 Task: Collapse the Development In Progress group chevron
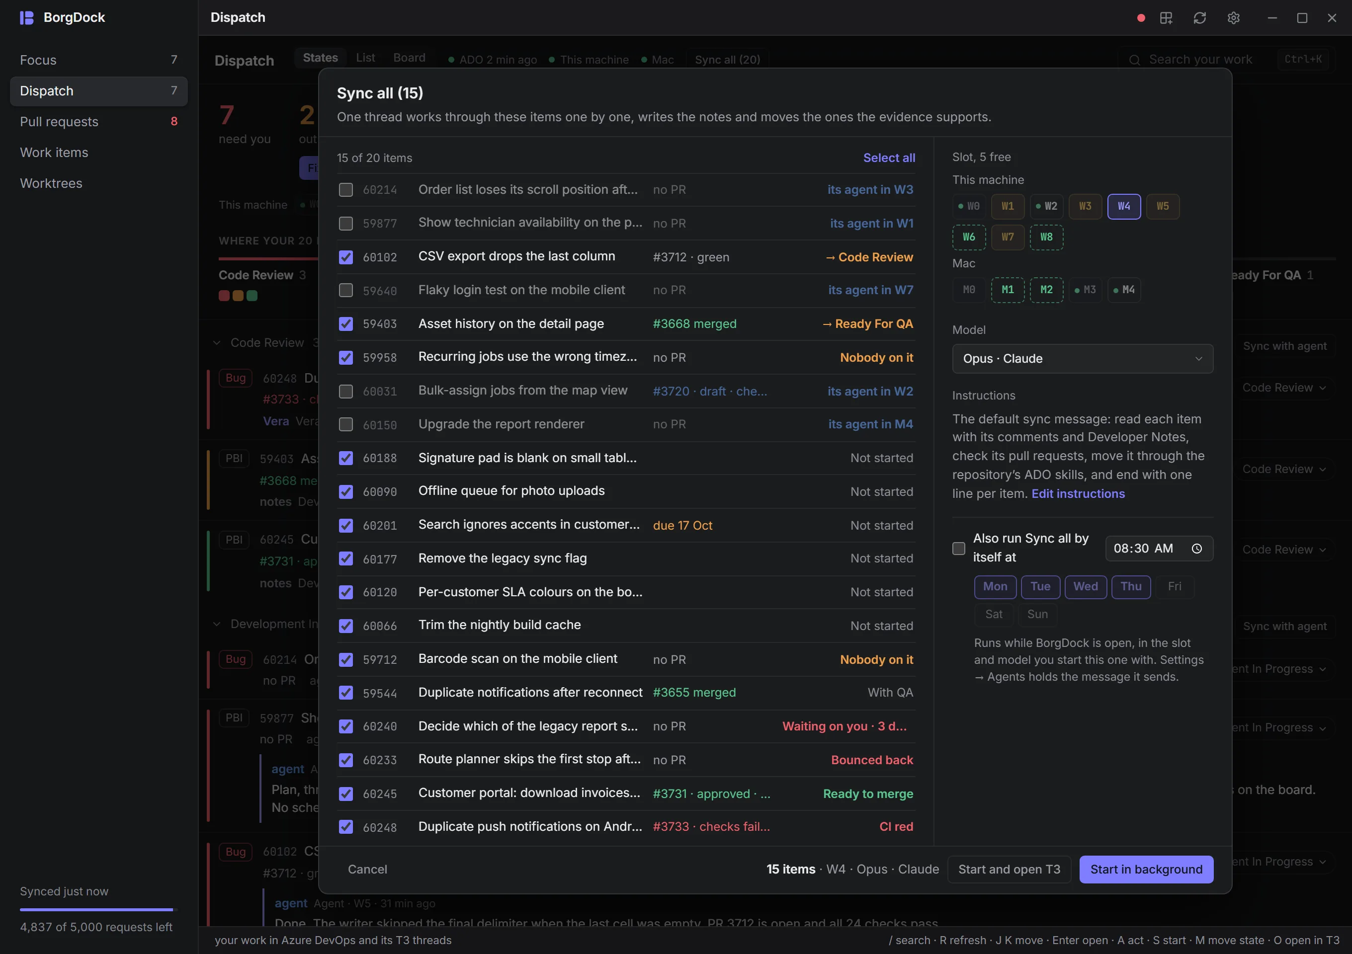[x=217, y=625]
